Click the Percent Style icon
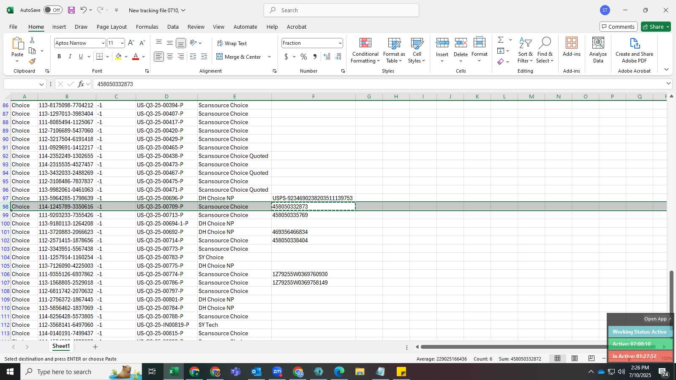The width and height of the screenshot is (676, 380). pyautogui.click(x=304, y=57)
